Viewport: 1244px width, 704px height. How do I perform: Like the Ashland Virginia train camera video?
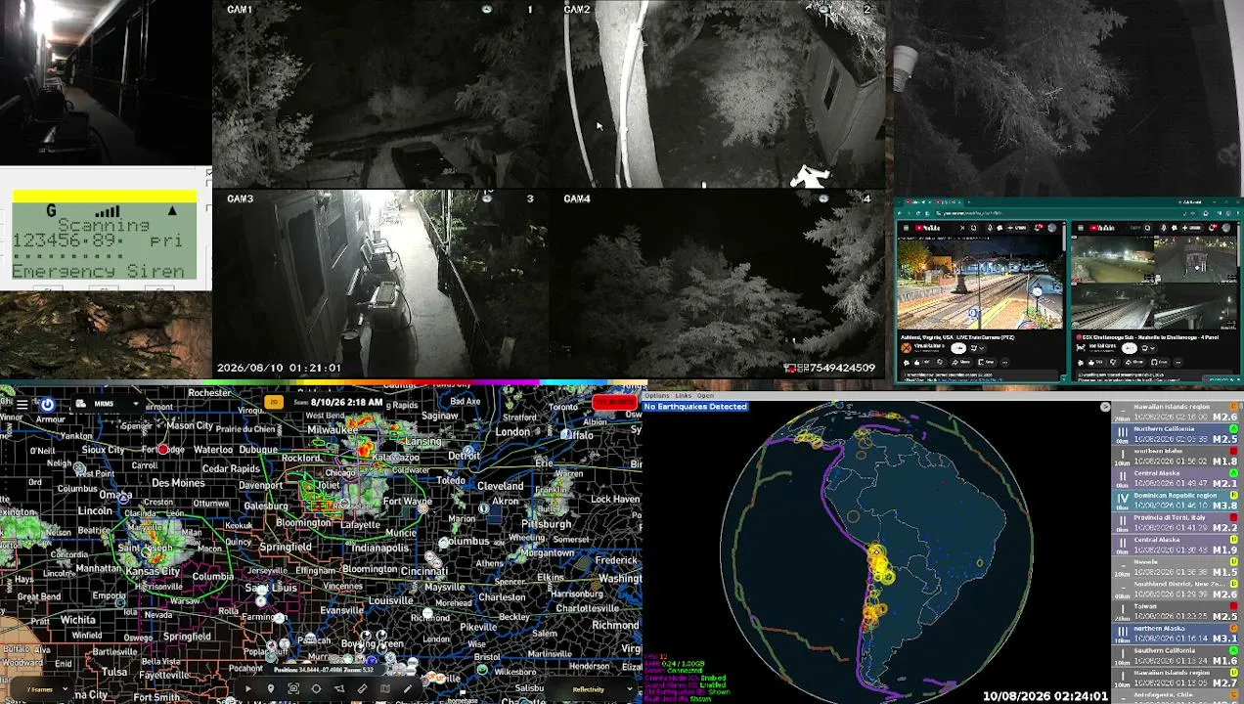coord(922,362)
